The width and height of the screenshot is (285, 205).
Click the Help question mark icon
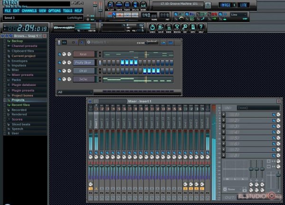pyautogui.click(x=201, y=28)
